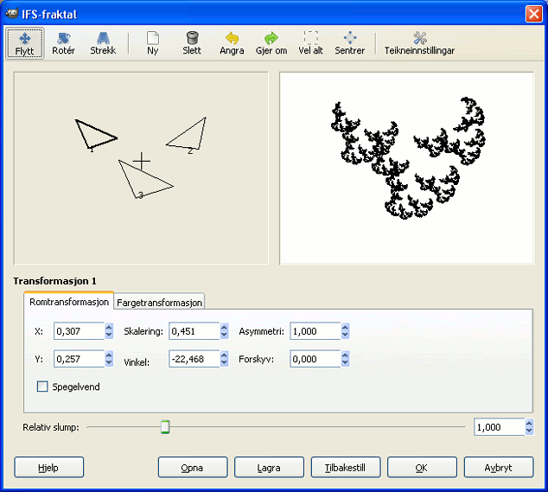The height and width of the screenshot is (492, 548).
Task: Select the Rotér rotate tool
Action: 63,42
